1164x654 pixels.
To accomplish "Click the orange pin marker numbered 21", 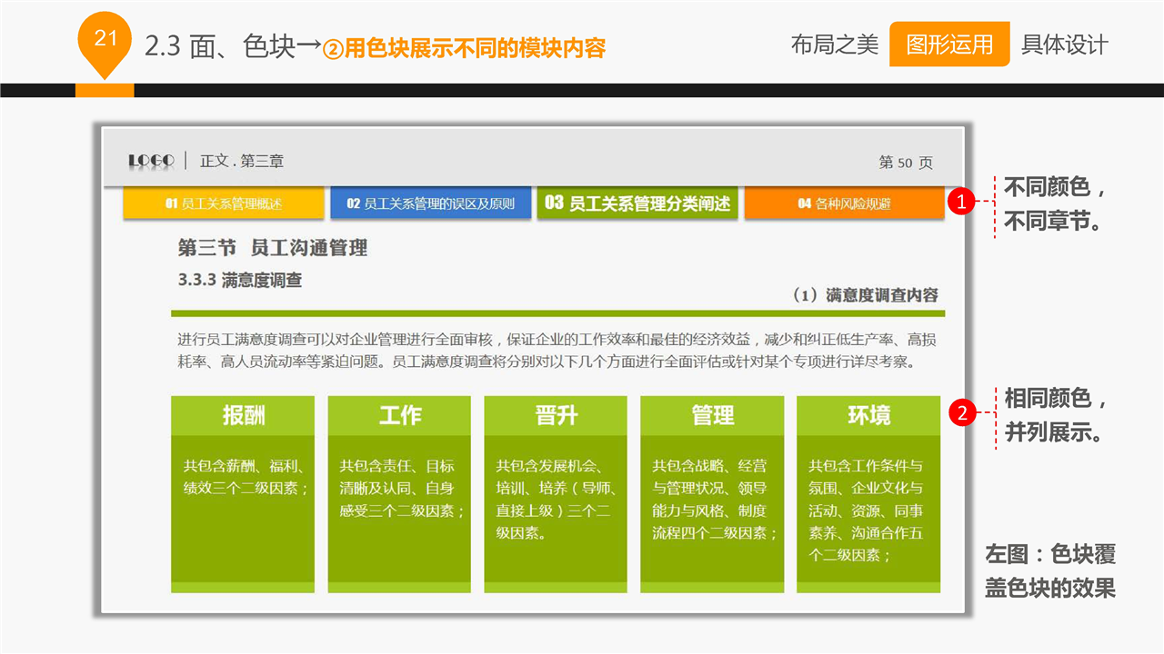I will pos(105,41).
